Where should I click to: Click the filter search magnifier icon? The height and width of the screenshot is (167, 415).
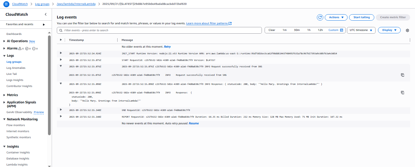[61, 30]
